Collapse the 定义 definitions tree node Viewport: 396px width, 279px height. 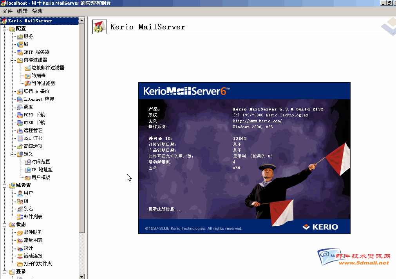[x=13, y=154]
